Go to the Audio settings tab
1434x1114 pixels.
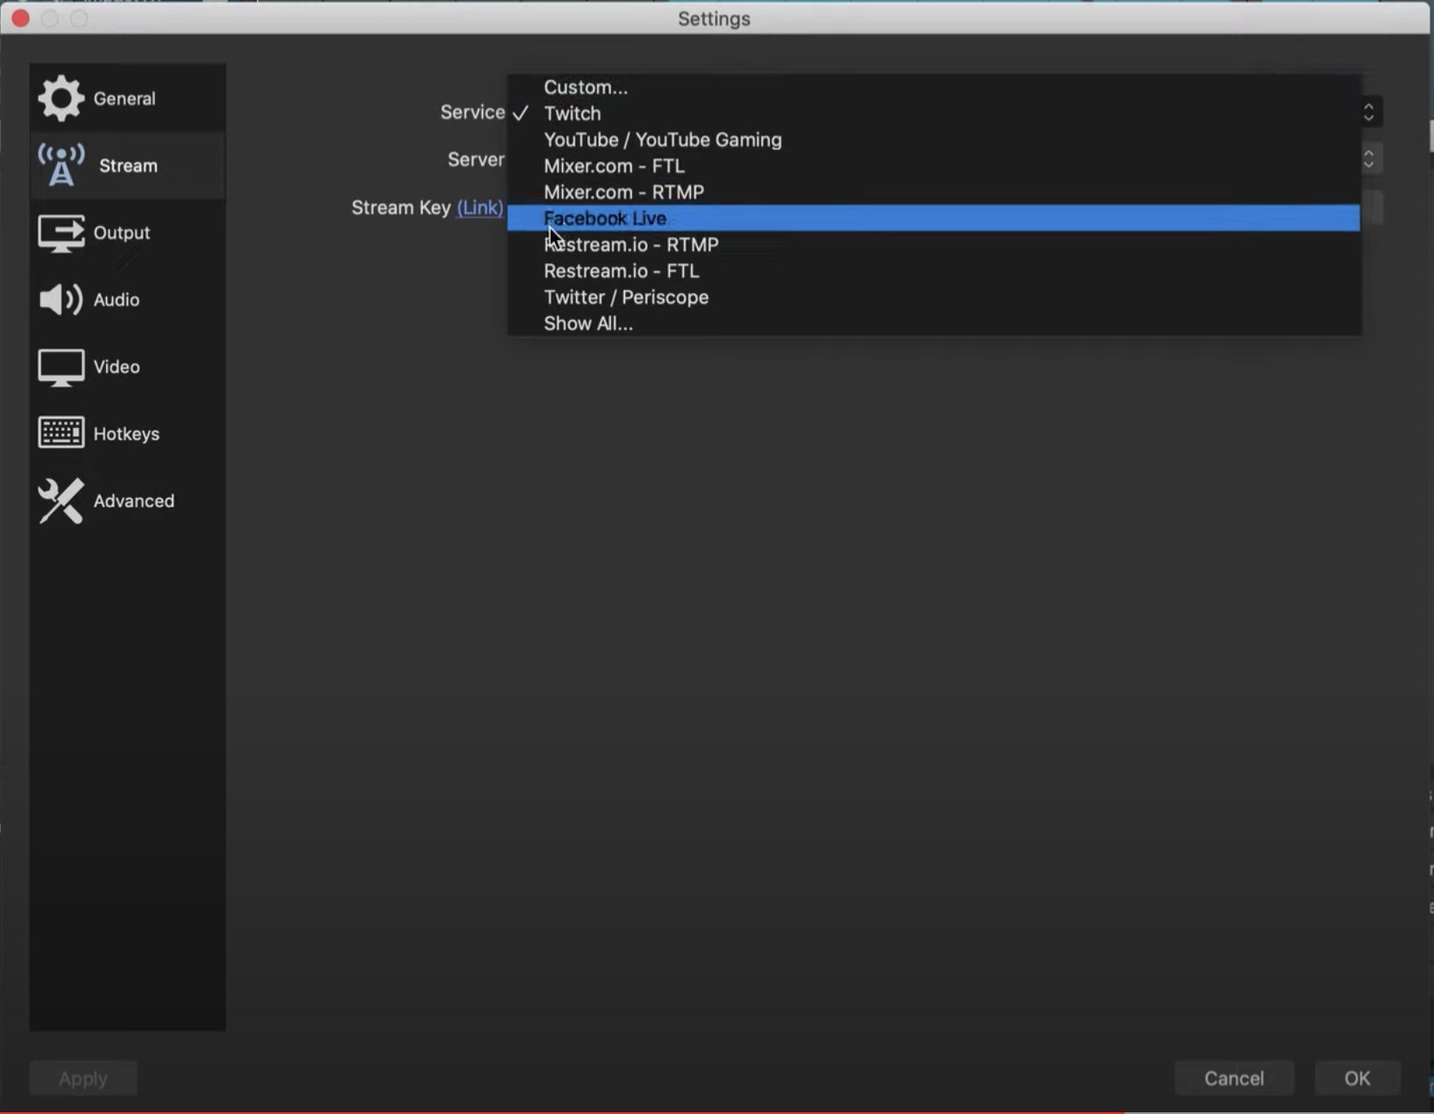pos(127,299)
